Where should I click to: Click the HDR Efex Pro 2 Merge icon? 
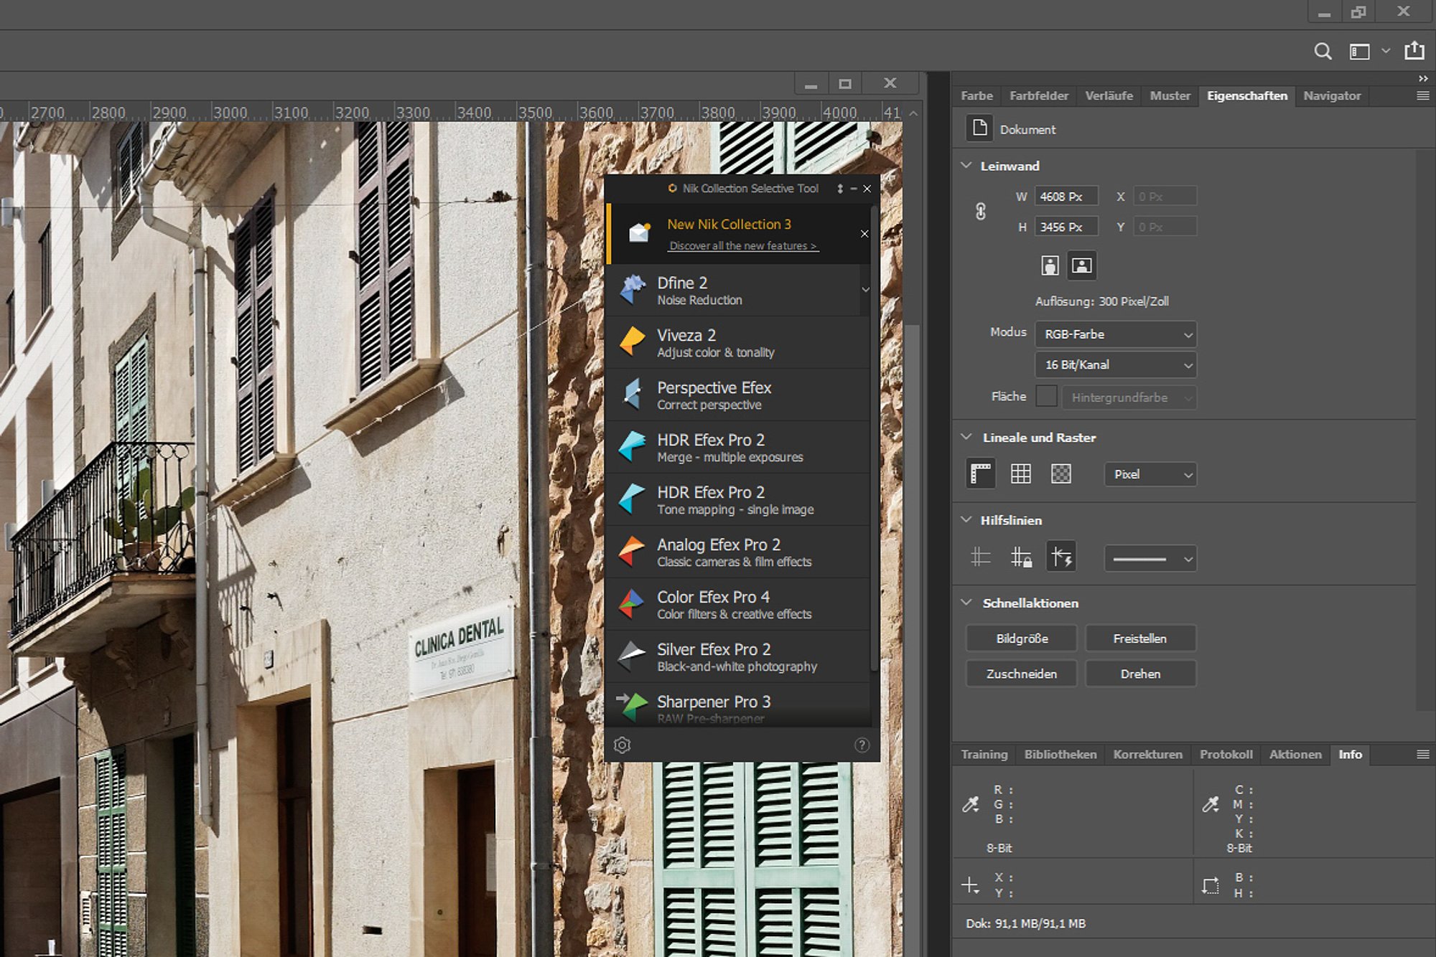(x=632, y=446)
